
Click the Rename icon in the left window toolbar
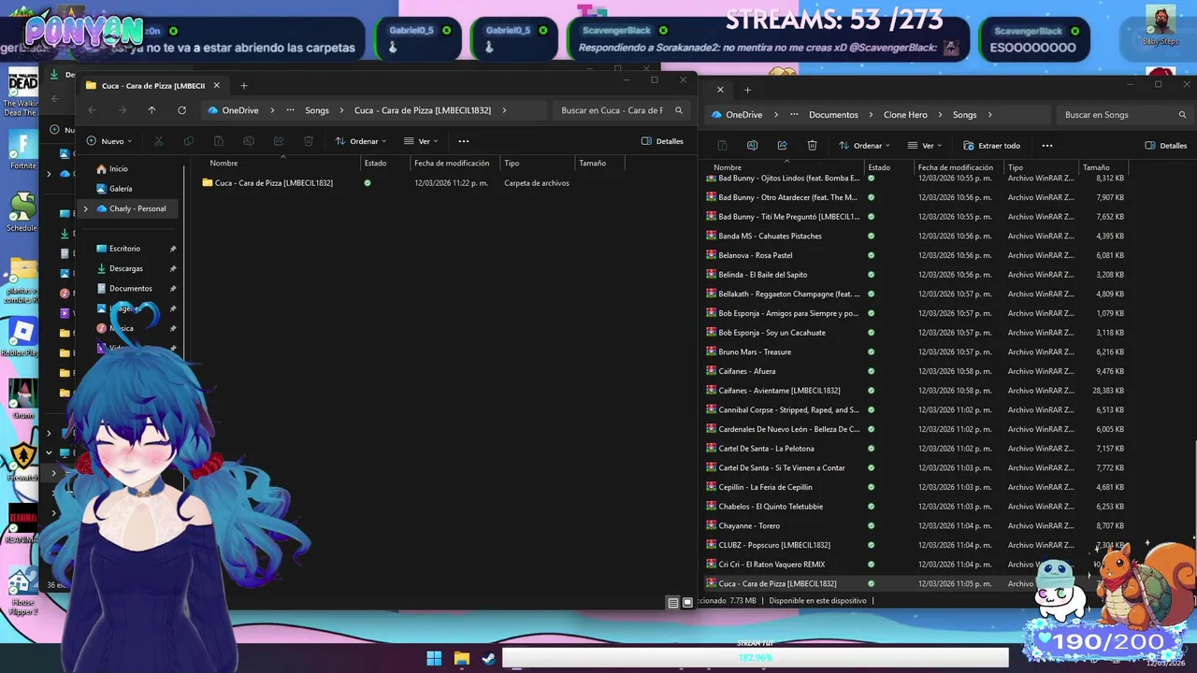pos(249,141)
